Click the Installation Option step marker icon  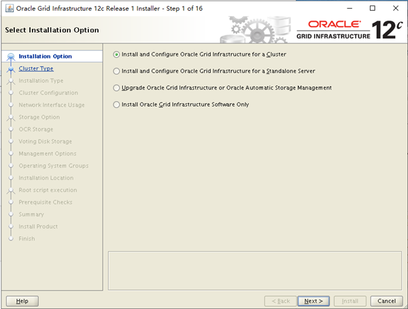(x=11, y=56)
